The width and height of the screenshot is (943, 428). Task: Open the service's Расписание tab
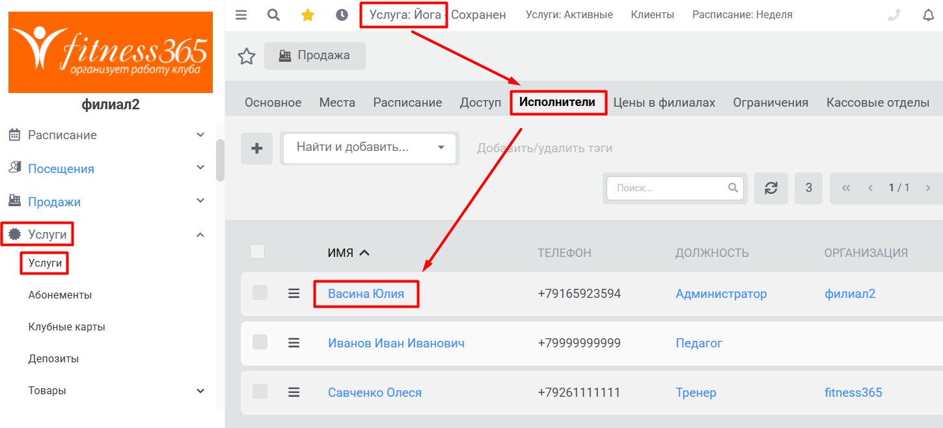click(x=407, y=103)
